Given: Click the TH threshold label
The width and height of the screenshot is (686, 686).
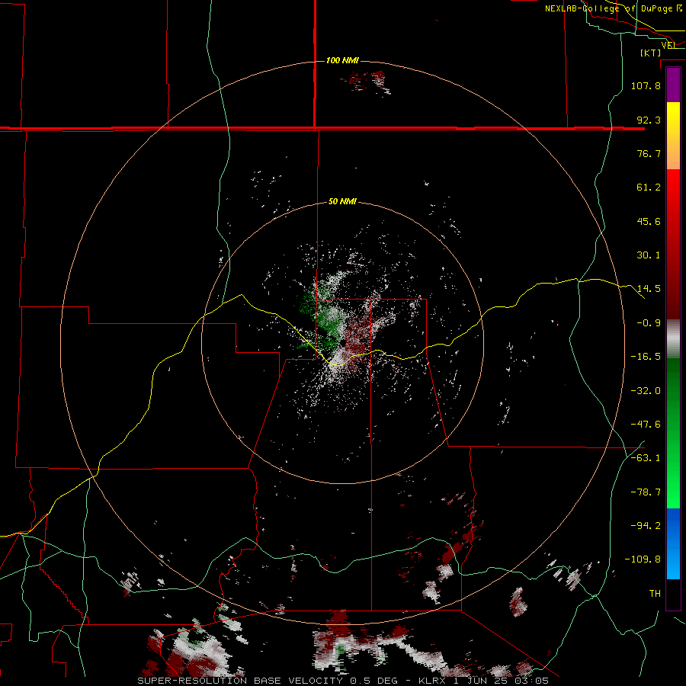Looking at the screenshot, I should [x=655, y=594].
